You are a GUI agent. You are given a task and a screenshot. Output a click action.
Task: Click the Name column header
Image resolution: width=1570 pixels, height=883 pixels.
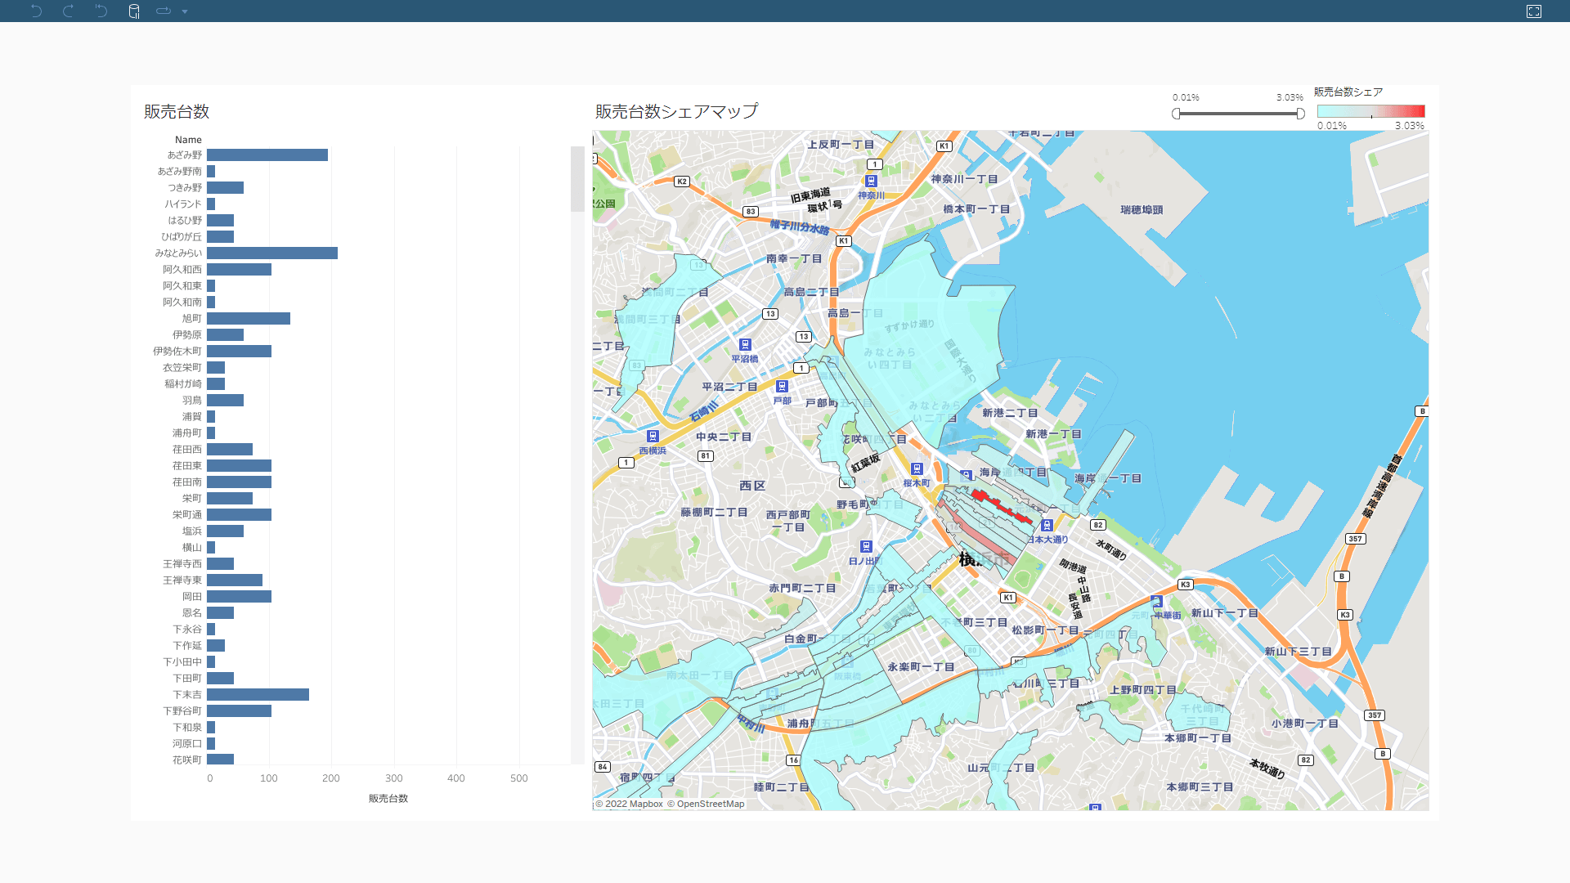(188, 140)
